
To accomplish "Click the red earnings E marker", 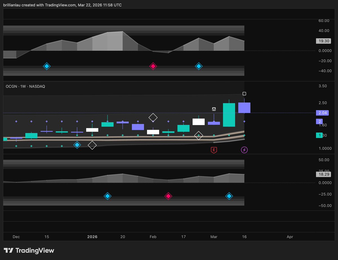I will [x=214, y=150].
